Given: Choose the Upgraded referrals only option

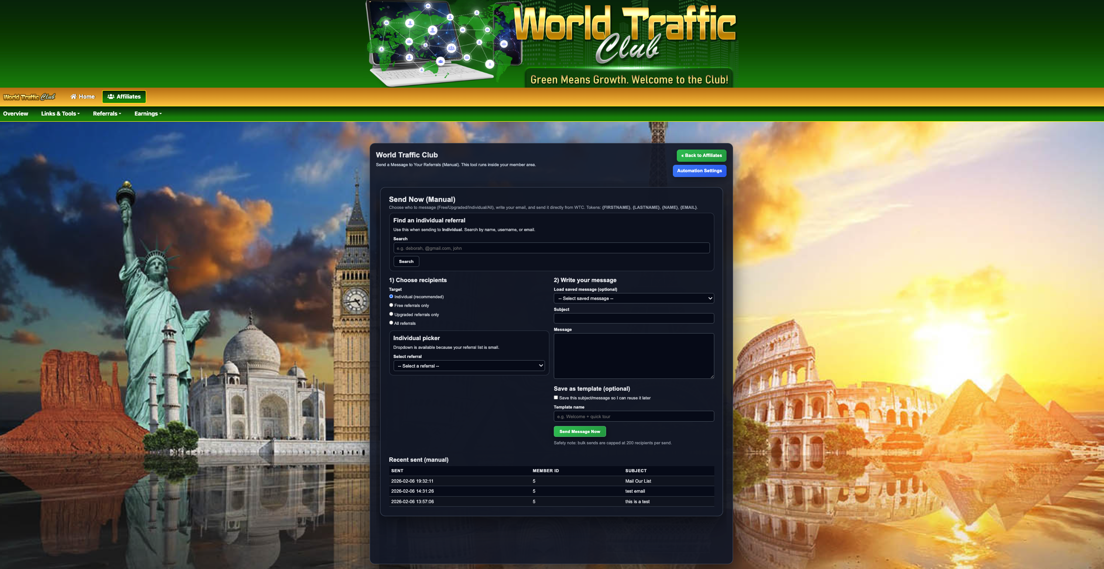Looking at the screenshot, I should pos(391,314).
